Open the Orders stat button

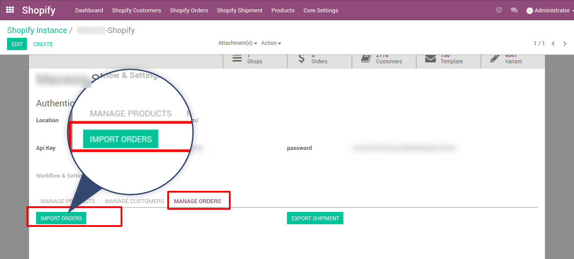(x=320, y=61)
